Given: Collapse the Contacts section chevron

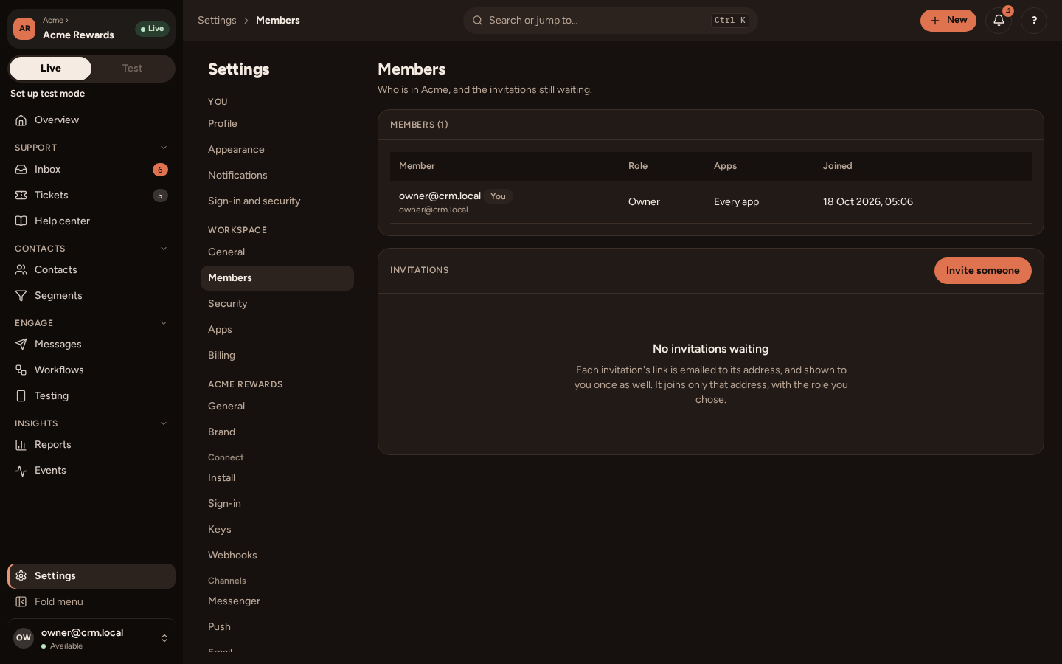Looking at the screenshot, I should click(x=164, y=249).
